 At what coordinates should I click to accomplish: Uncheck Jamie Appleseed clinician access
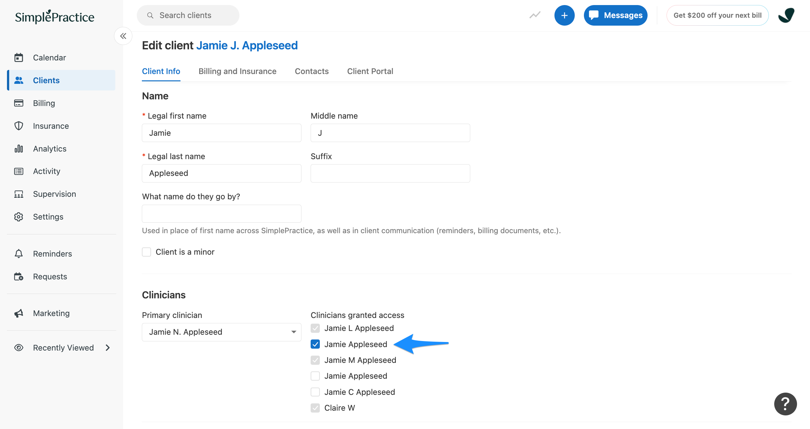pyautogui.click(x=315, y=344)
